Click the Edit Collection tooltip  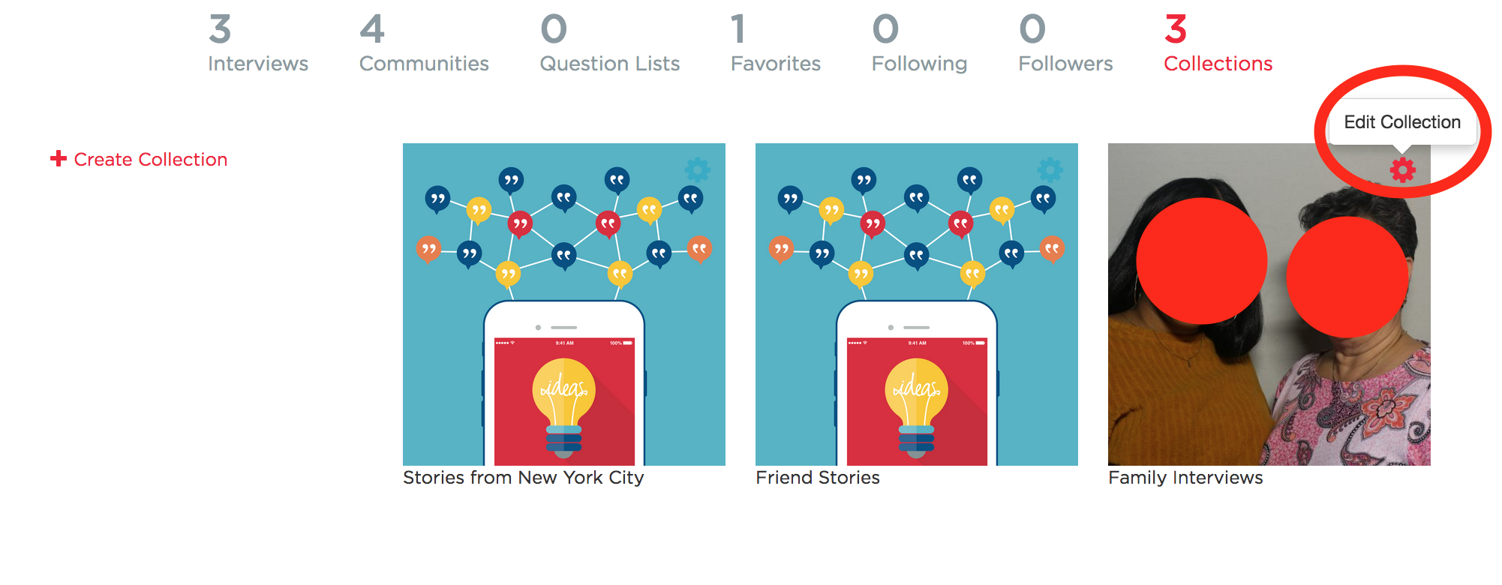click(x=1402, y=122)
